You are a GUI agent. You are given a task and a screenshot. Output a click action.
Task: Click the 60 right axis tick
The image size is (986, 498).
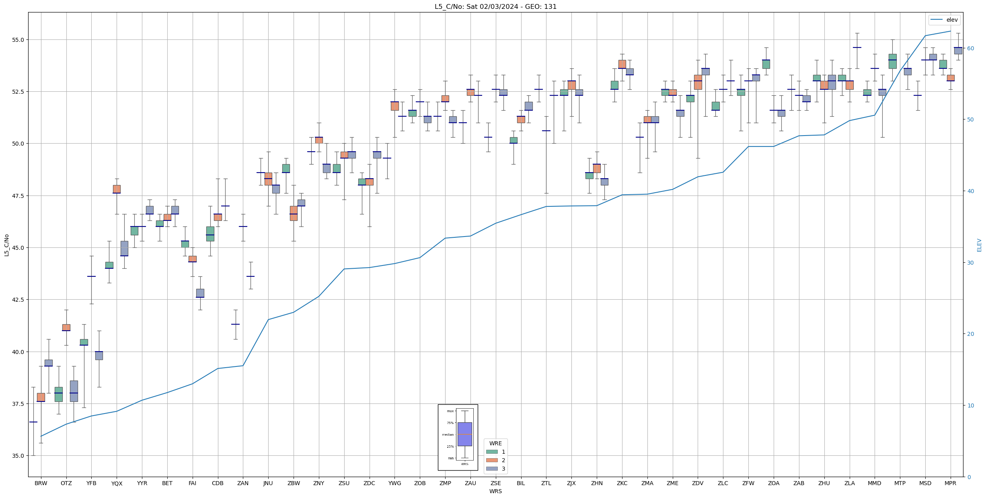click(971, 48)
